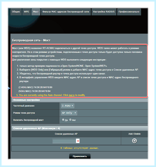Expand the AP Only mode dropdown
This screenshot has height=167, width=156.
click(x=69, y=113)
